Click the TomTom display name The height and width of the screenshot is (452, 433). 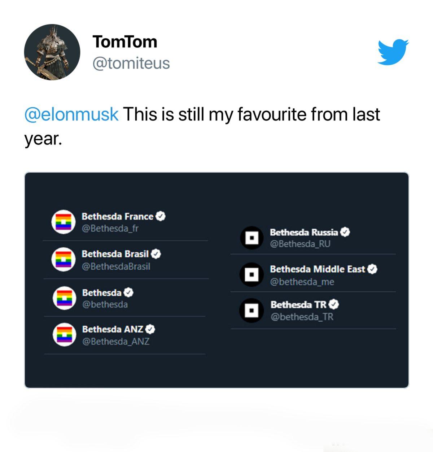pos(124,41)
